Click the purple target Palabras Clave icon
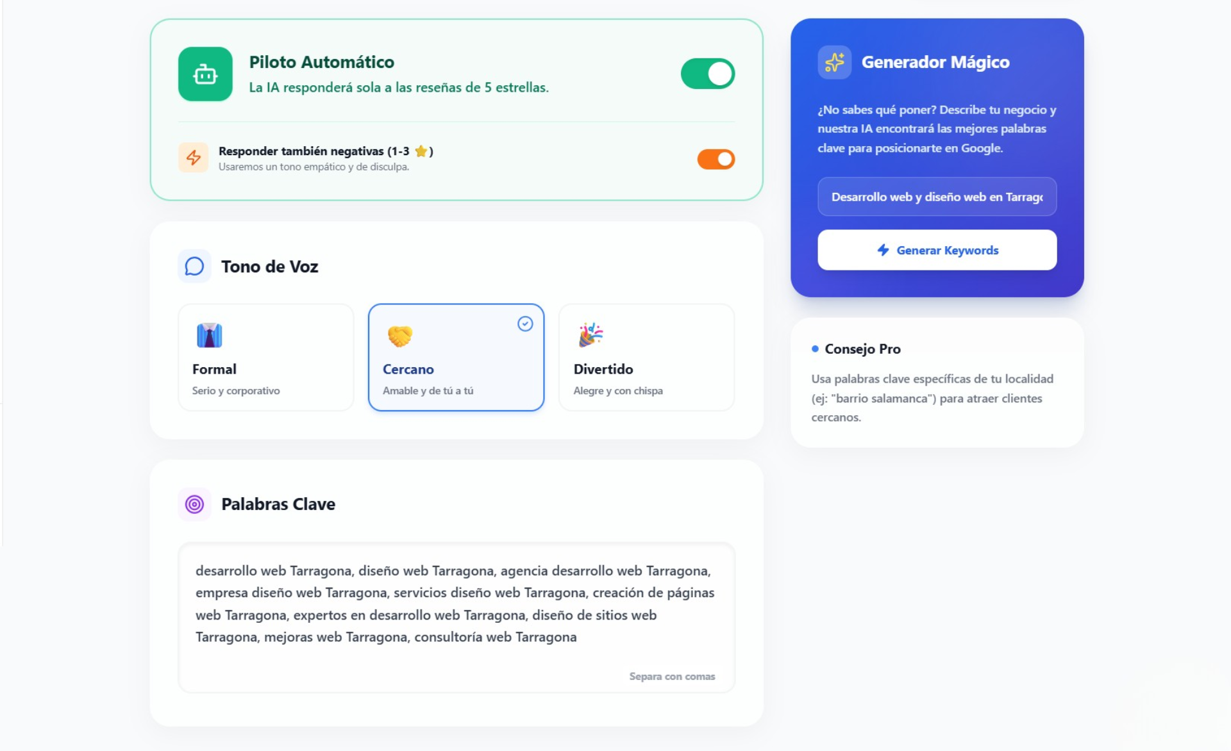Image resolution: width=1231 pixels, height=751 pixels. point(194,504)
